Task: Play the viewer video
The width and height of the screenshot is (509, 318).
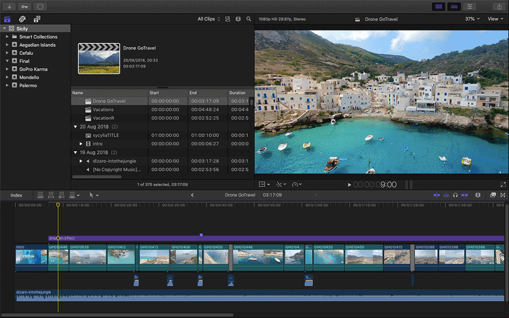Action: (349, 185)
